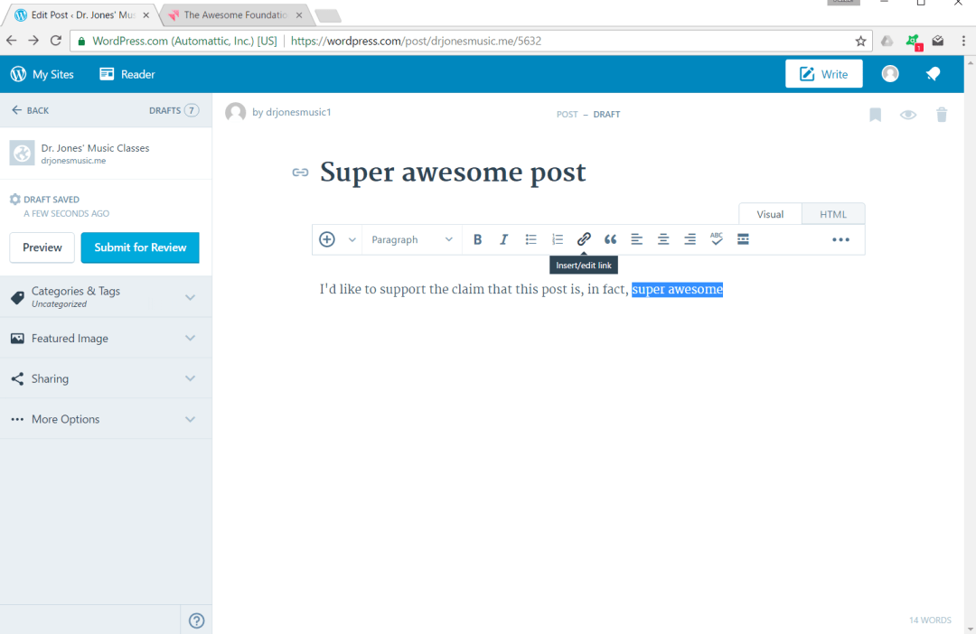Bookmark the post using the ribbon icon
976x634 pixels.
click(x=875, y=114)
